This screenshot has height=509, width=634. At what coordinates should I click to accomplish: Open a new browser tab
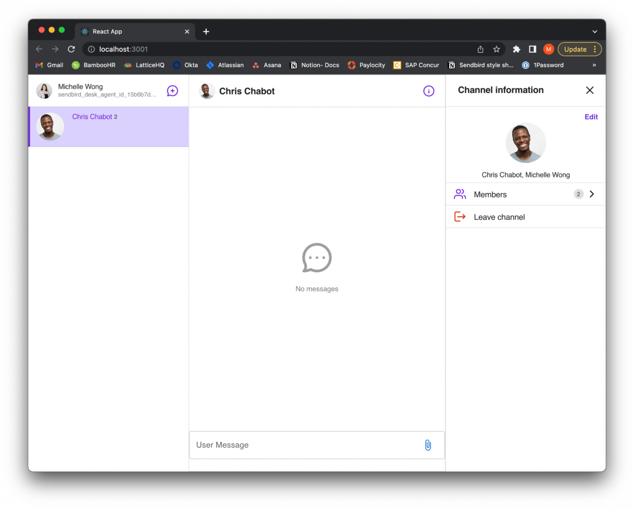(206, 32)
